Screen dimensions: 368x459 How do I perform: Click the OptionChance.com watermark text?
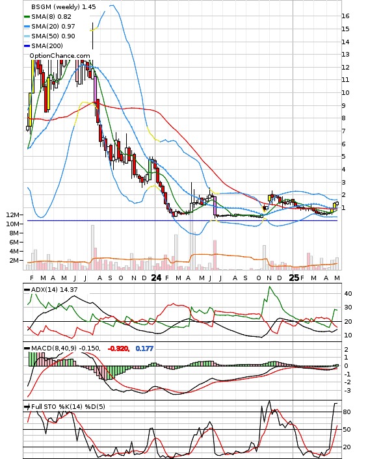pyautogui.click(x=60, y=56)
